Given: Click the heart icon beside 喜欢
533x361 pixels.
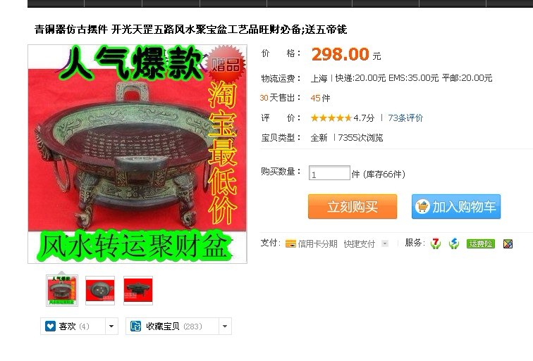Looking at the screenshot, I should tap(50, 326).
